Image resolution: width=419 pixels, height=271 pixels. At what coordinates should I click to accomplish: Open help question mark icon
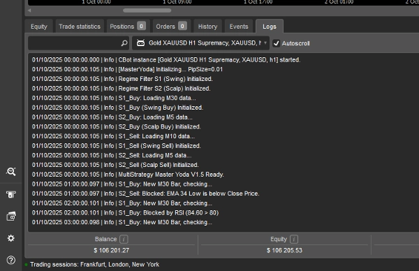pyautogui.click(x=11, y=260)
